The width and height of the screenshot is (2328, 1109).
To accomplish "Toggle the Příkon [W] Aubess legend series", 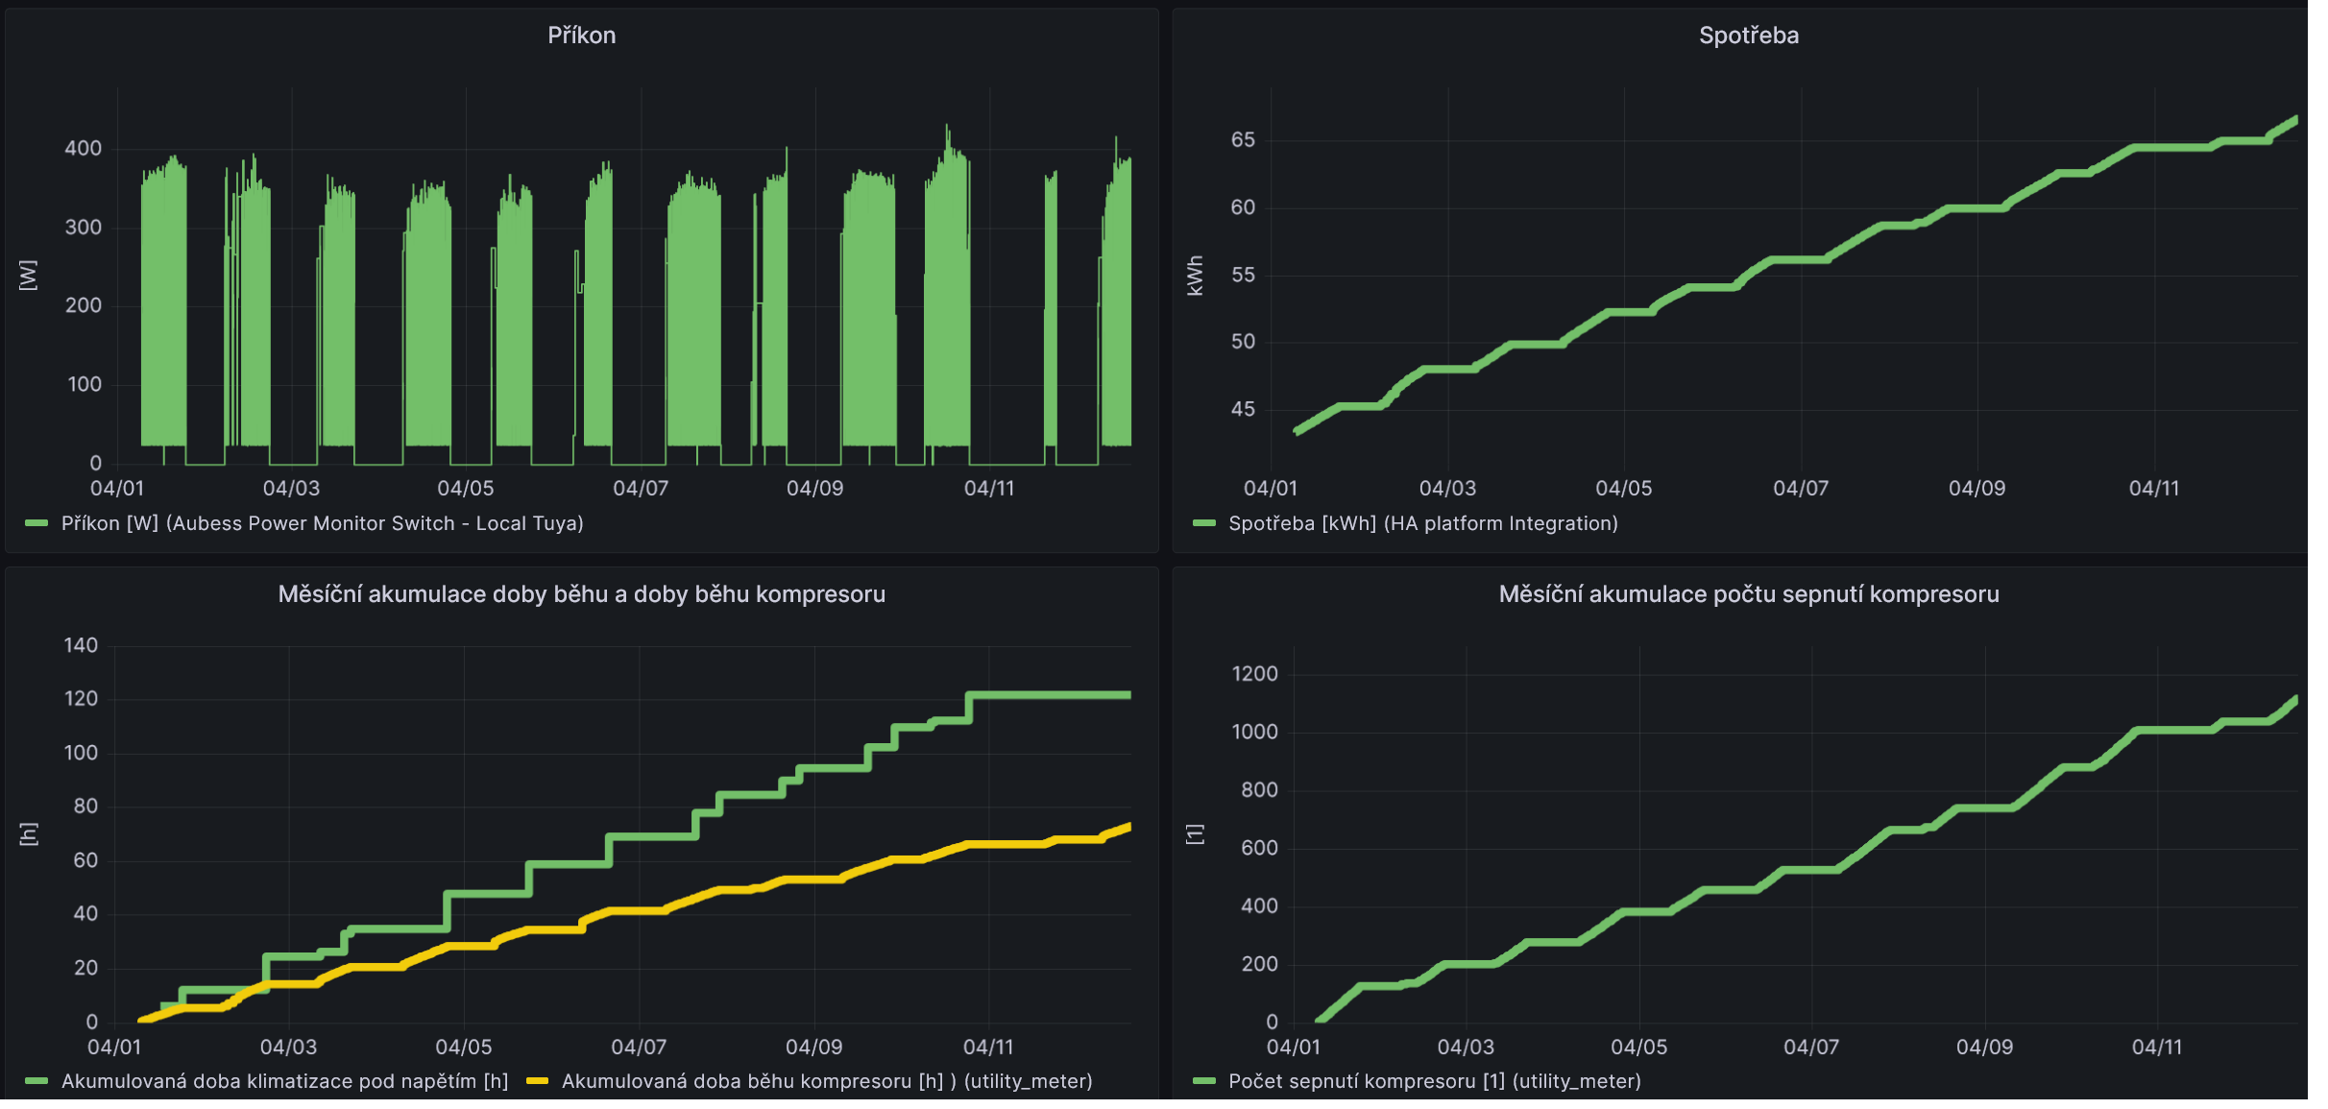I will [322, 523].
